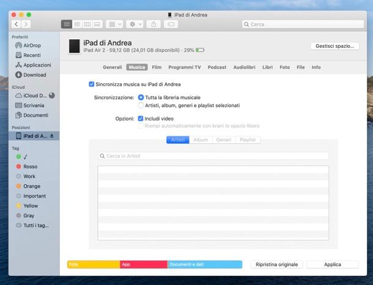Toggle Sincronizza musica su iPad checkbox
This screenshot has height=285, width=373.
coord(91,84)
